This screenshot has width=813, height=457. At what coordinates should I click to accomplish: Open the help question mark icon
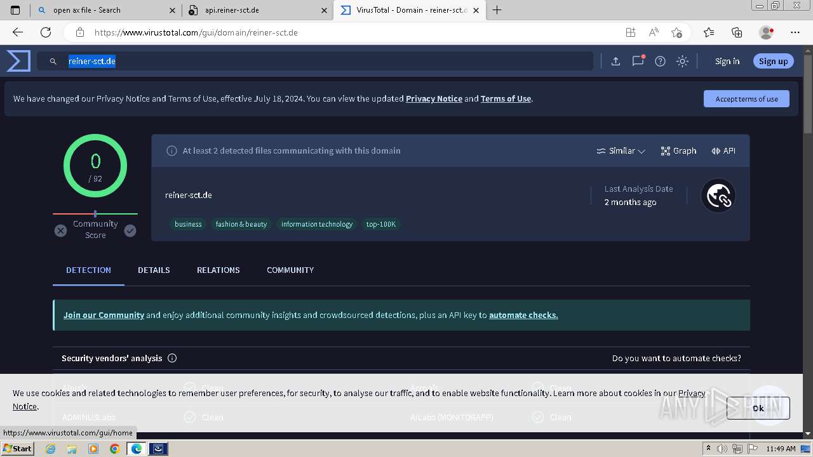pyautogui.click(x=660, y=61)
